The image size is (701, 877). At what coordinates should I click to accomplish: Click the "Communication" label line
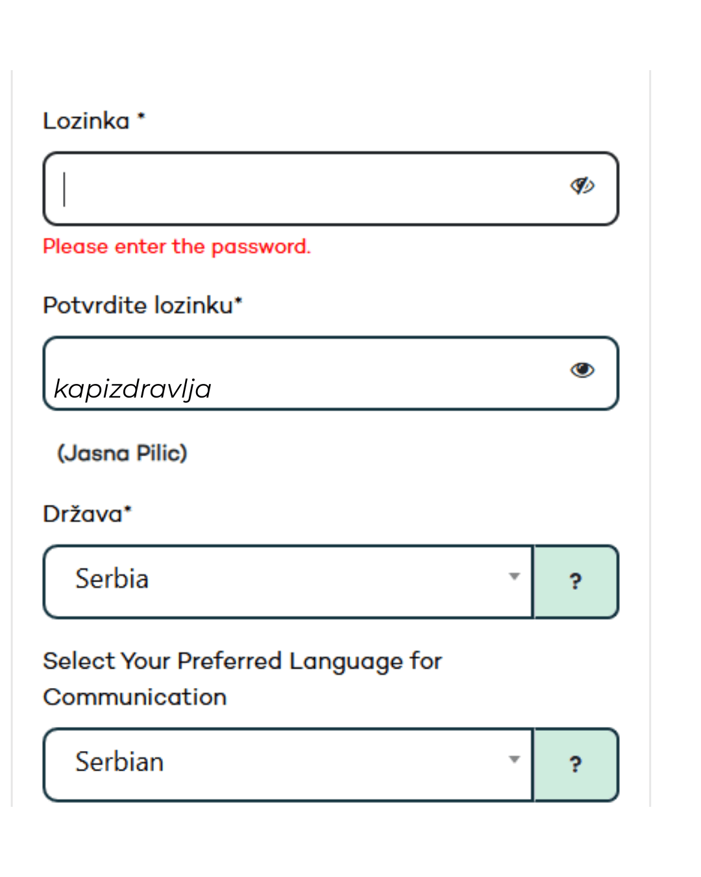(135, 697)
